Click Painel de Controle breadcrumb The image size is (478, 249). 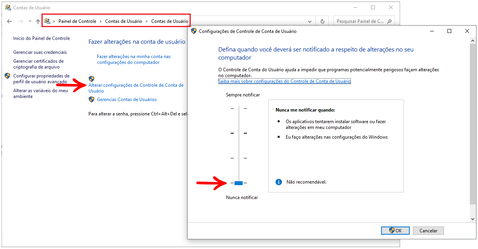[x=77, y=21]
